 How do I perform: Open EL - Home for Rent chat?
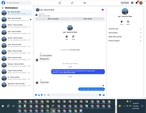coord(16,78)
